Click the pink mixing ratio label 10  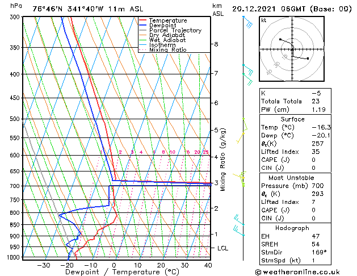173,152
